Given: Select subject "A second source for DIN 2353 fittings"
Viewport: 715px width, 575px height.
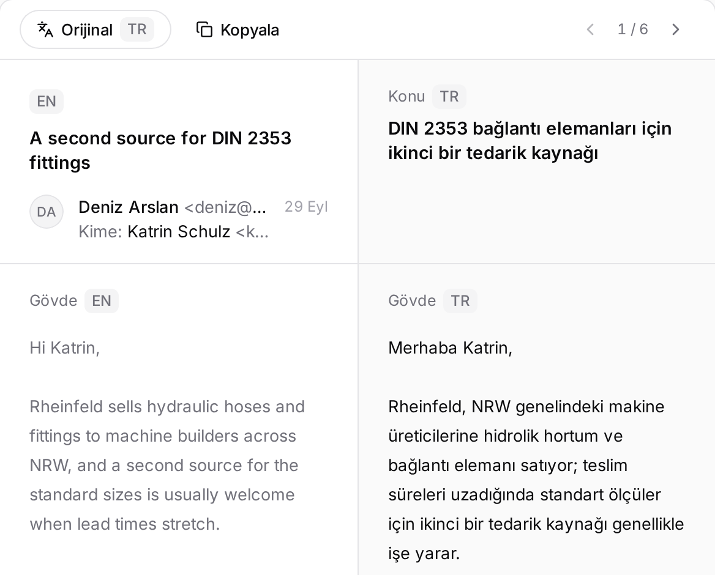Looking at the screenshot, I should (160, 150).
